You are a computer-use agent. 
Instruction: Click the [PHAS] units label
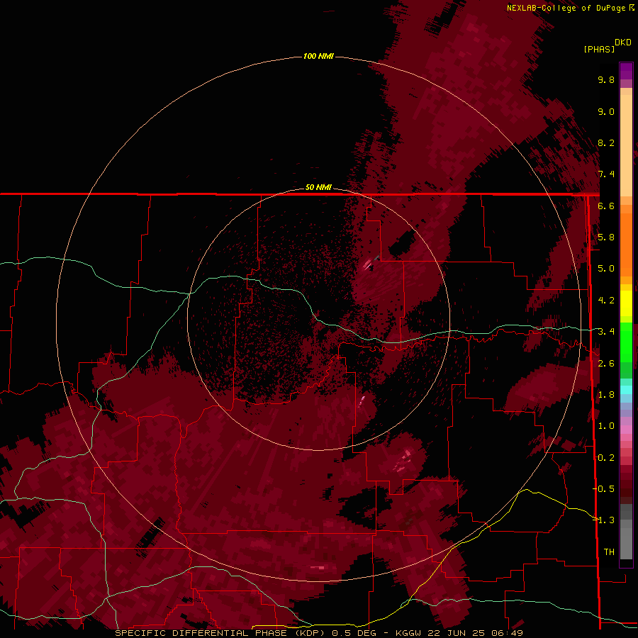[599, 49]
